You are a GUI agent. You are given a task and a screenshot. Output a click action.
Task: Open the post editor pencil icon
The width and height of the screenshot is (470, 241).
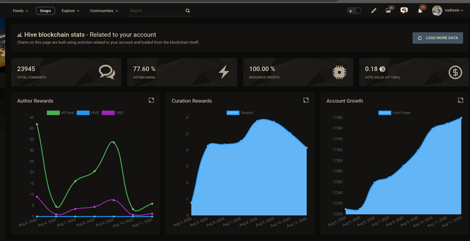tap(373, 11)
